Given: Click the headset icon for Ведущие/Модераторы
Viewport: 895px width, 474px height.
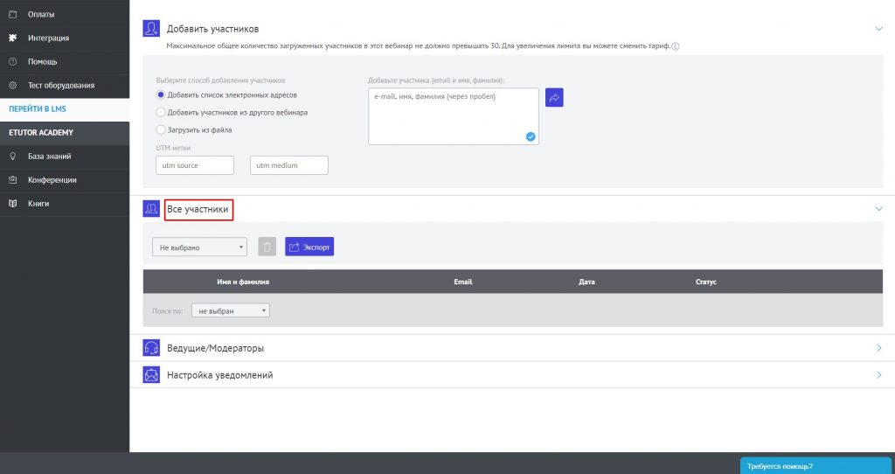Looking at the screenshot, I should coord(151,348).
